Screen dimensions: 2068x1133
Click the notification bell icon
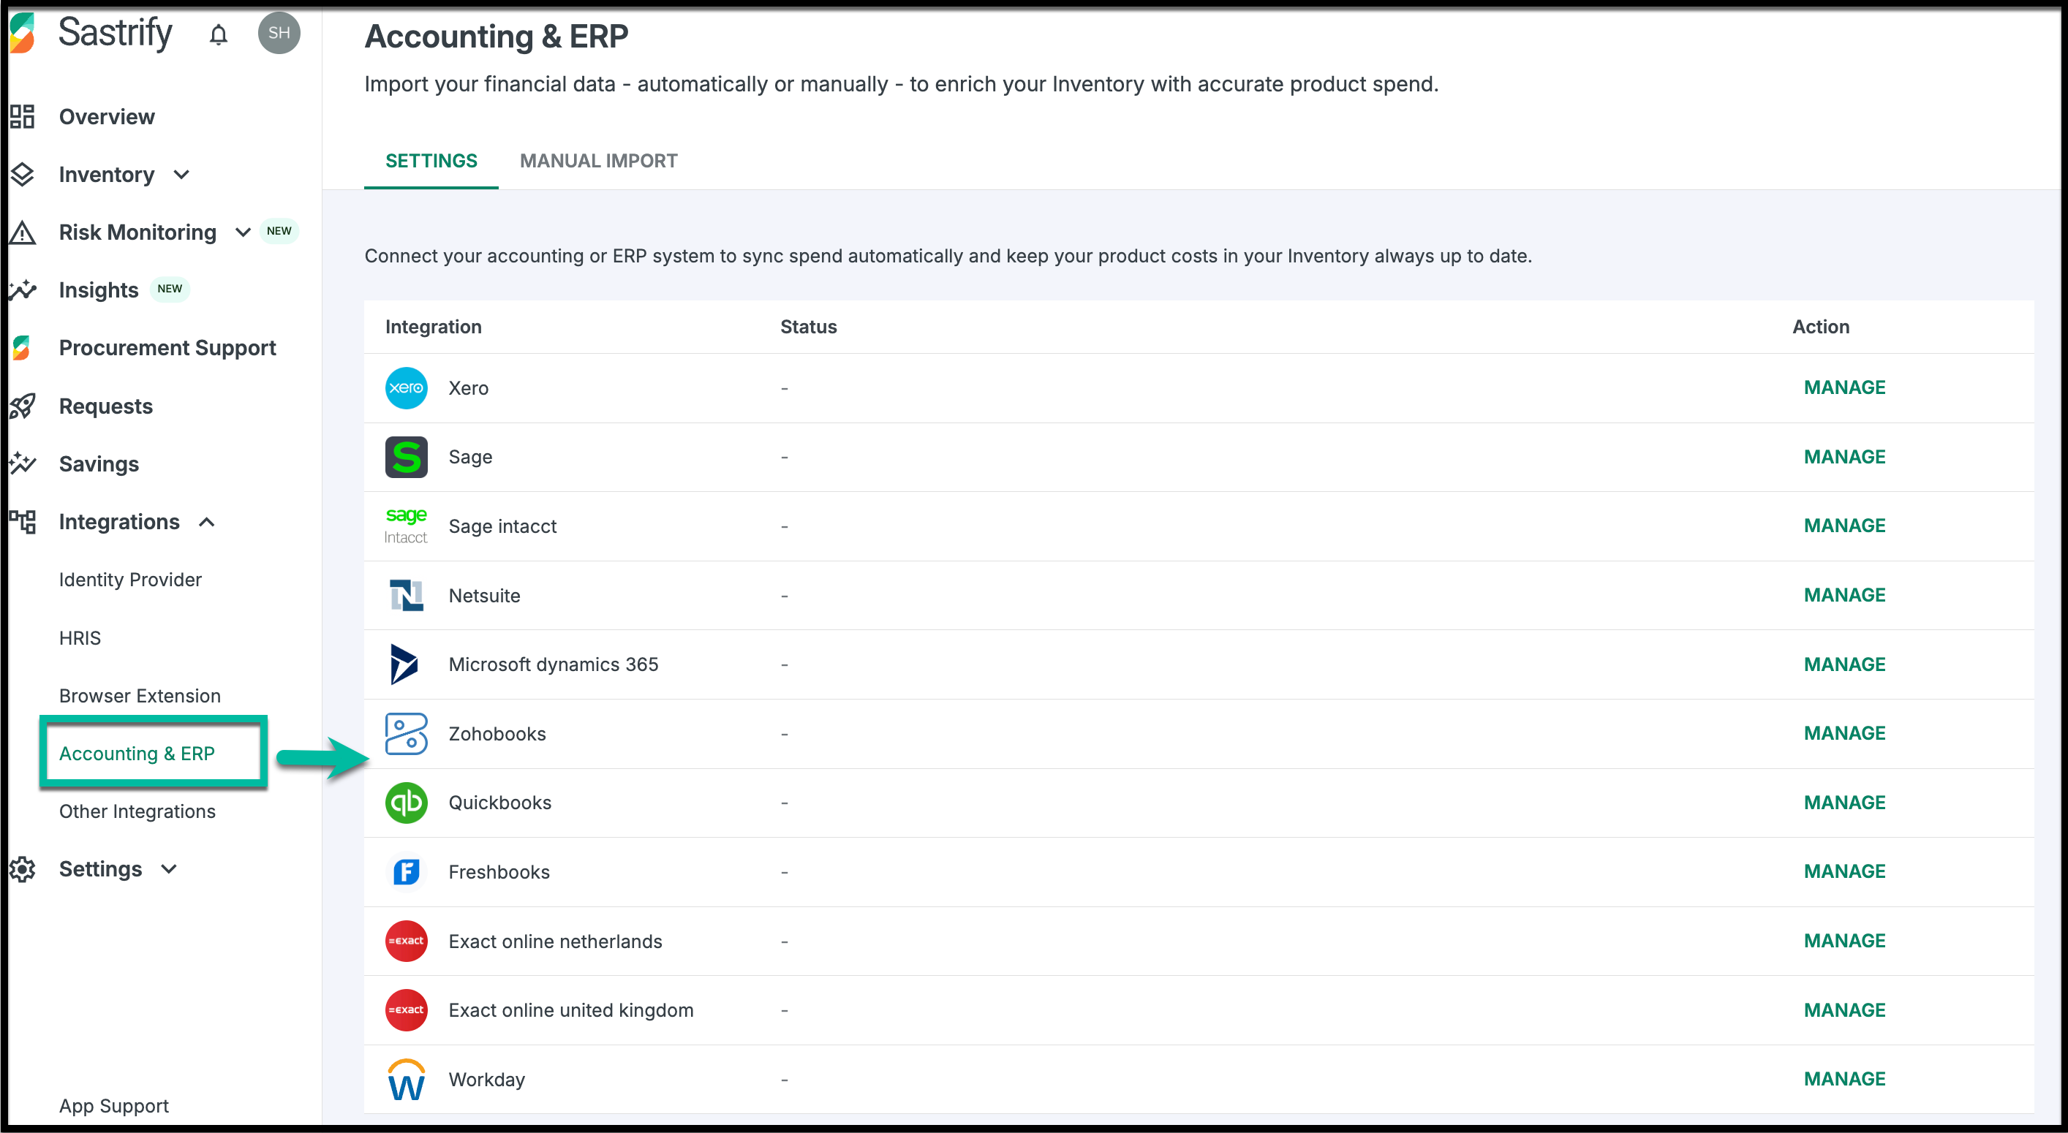coord(219,34)
